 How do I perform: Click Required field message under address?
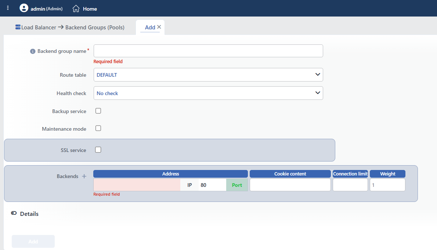point(106,194)
